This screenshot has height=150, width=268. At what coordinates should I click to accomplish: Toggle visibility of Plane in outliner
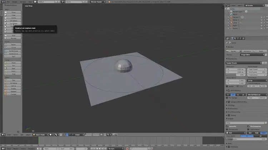click(262, 25)
